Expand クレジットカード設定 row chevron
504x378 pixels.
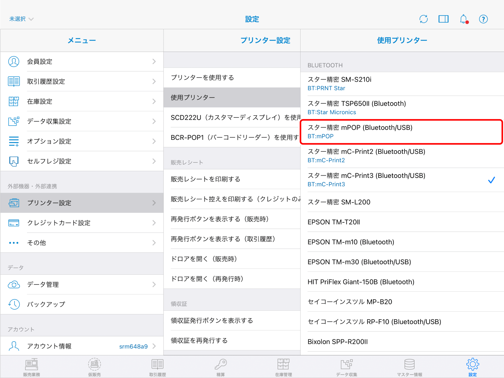click(154, 223)
